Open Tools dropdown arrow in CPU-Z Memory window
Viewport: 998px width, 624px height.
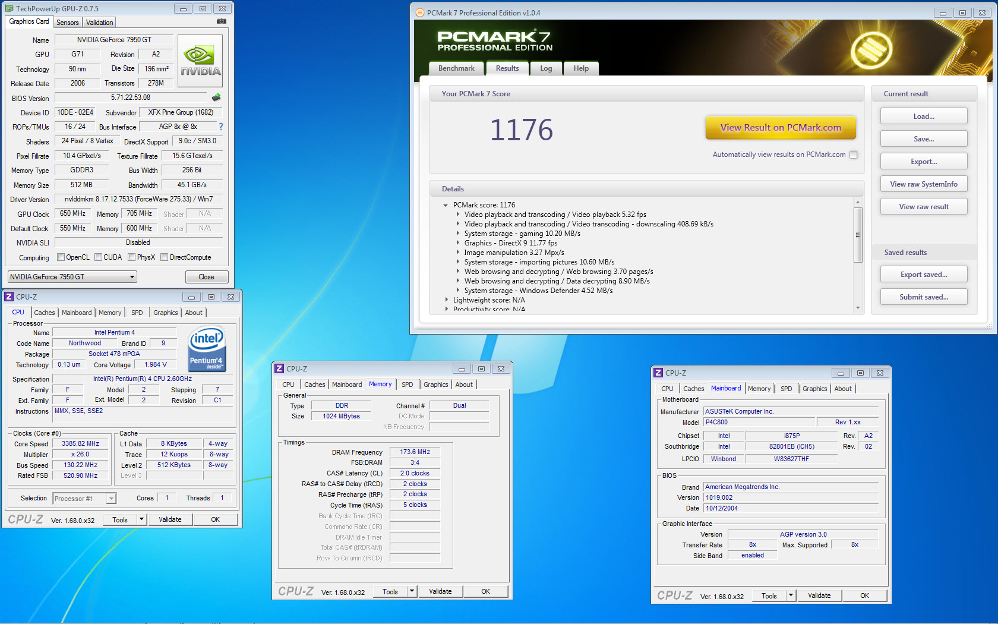[412, 591]
